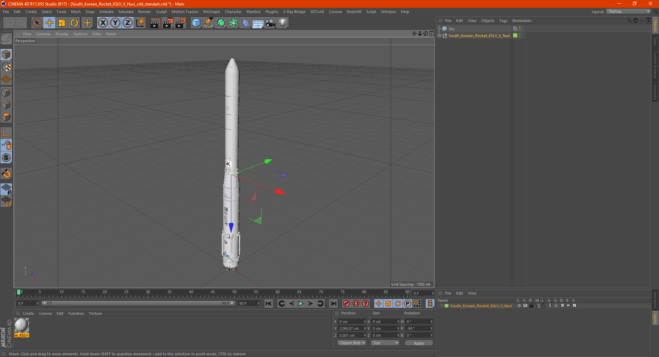Screen dimensions: 659x357
Task: Open the Sculpt menu
Action: (161, 12)
